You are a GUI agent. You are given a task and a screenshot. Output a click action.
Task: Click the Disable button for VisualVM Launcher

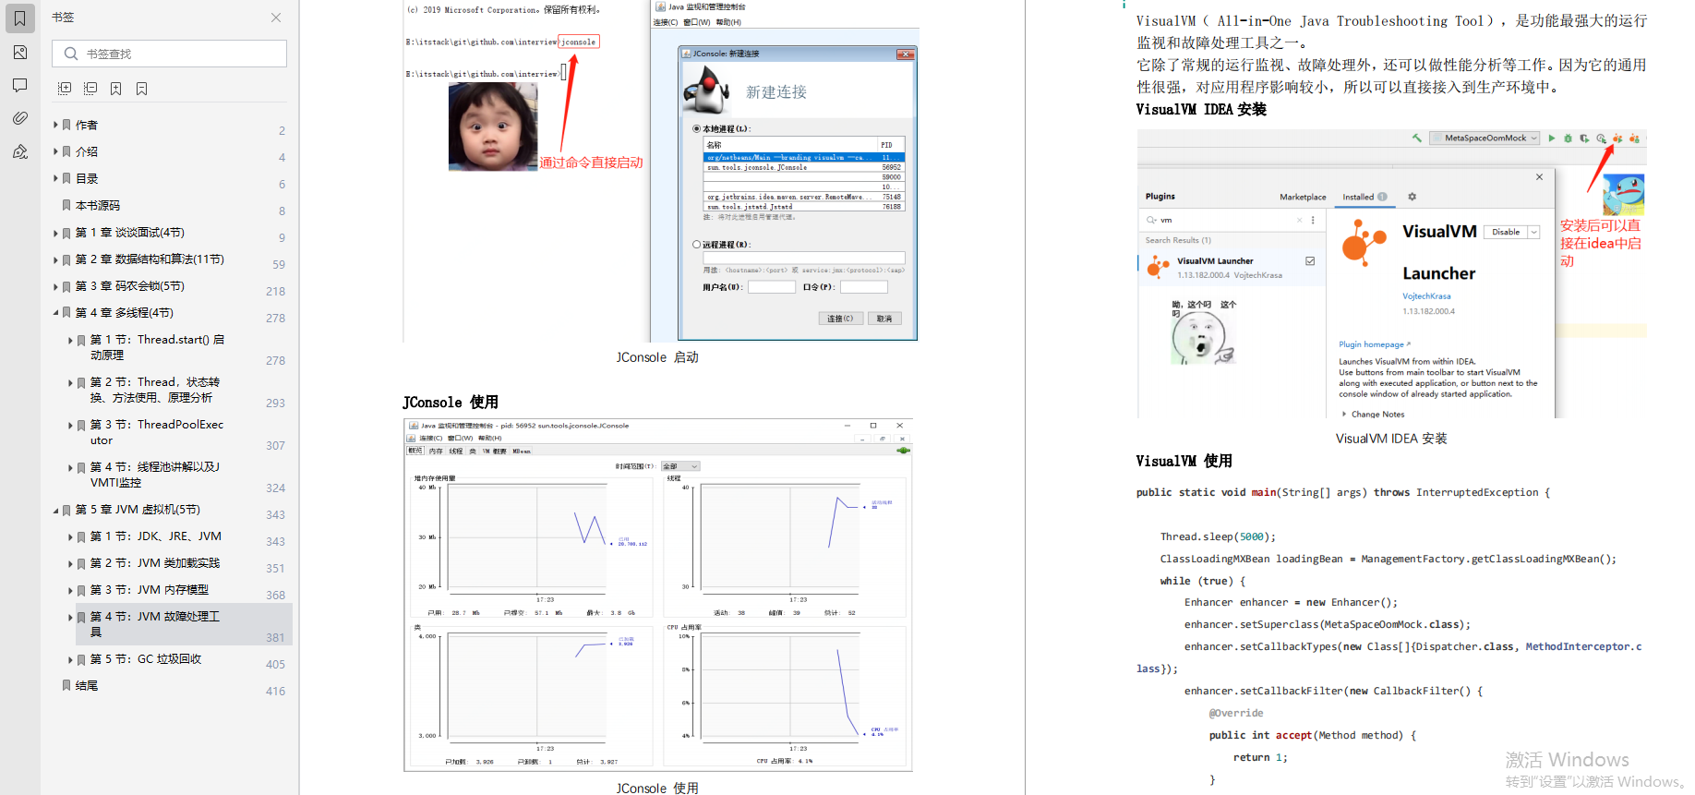[x=1506, y=232]
